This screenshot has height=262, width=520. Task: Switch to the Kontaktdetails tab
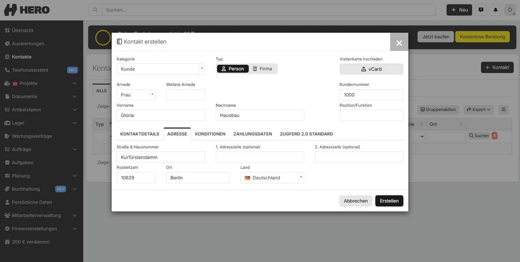pos(140,134)
